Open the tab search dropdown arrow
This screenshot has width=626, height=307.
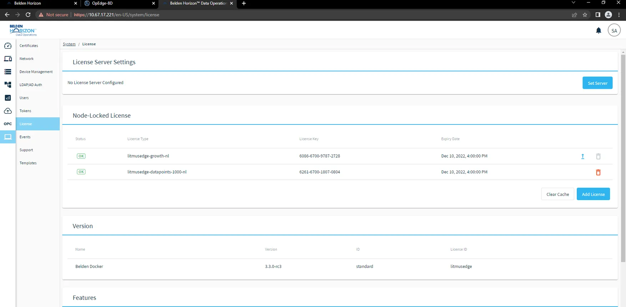[574, 3]
